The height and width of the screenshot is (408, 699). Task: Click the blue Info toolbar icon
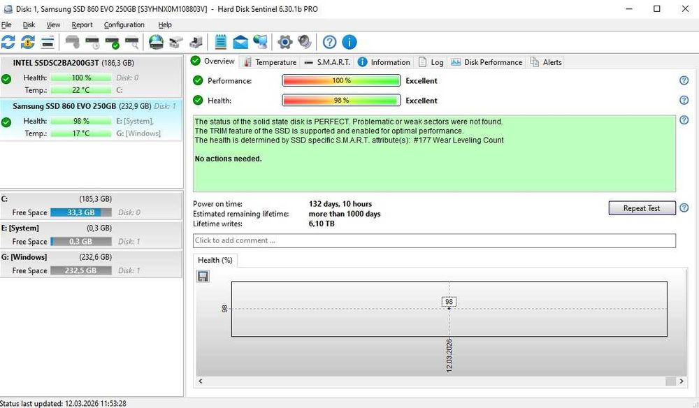349,43
